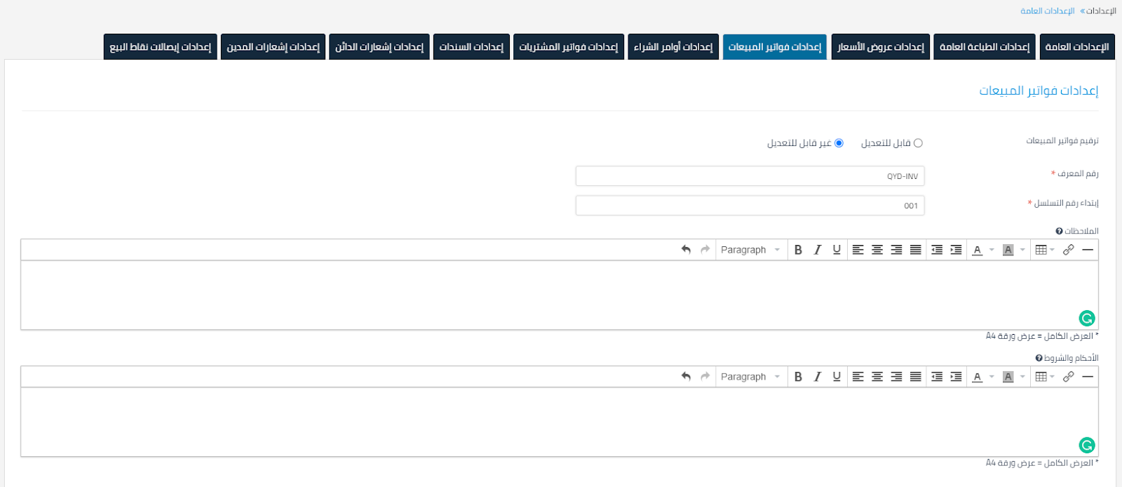Select the 'قابل للتعديل' radio option
Image resolution: width=1122 pixels, height=487 pixels.
pos(918,143)
